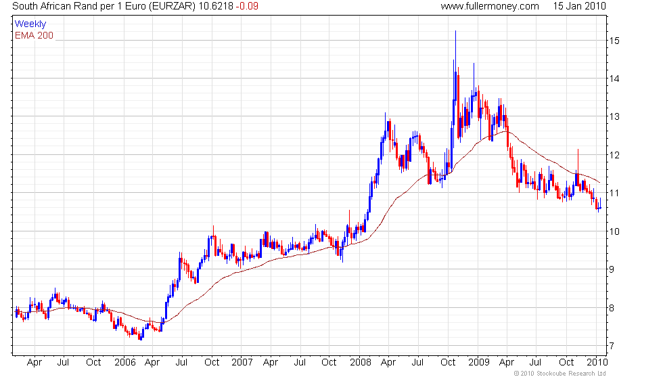Click the 2006 year label on time axis
The height and width of the screenshot is (379, 663).
[124, 363]
